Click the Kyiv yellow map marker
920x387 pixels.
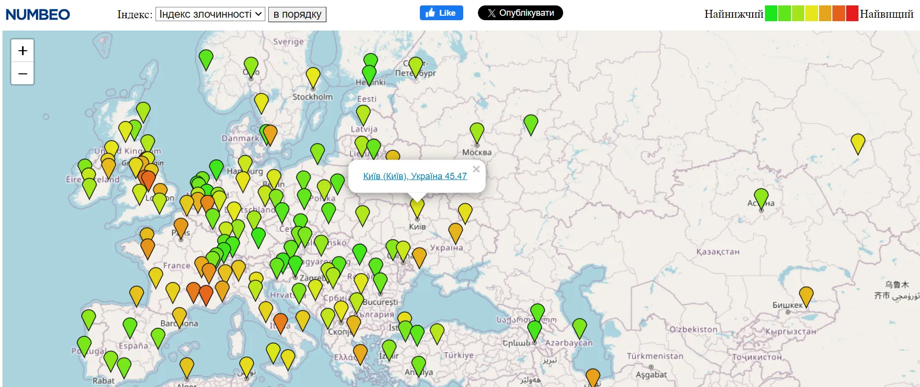tap(417, 207)
